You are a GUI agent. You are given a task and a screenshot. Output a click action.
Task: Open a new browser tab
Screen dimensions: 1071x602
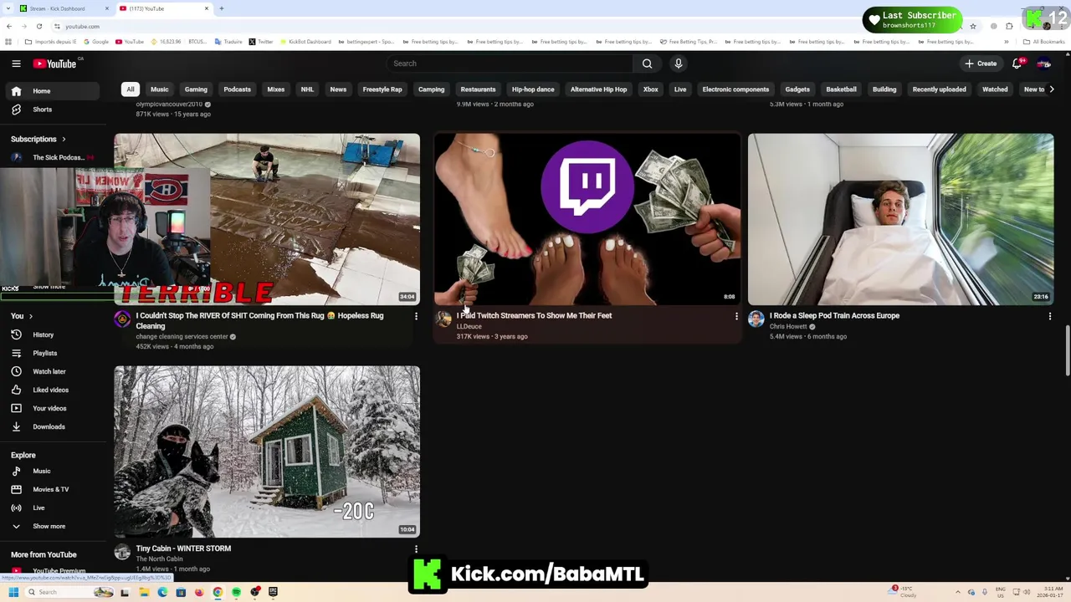(x=222, y=8)
